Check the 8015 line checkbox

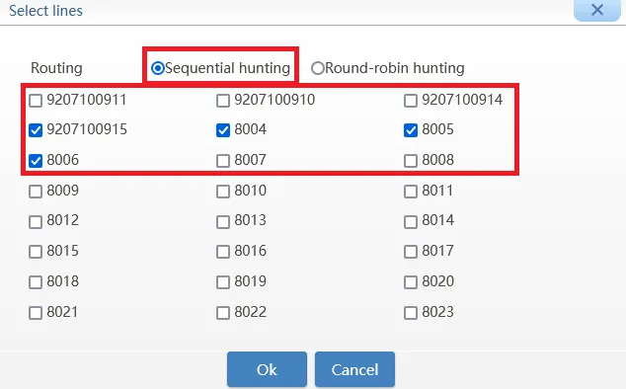(x=36, y=252)
